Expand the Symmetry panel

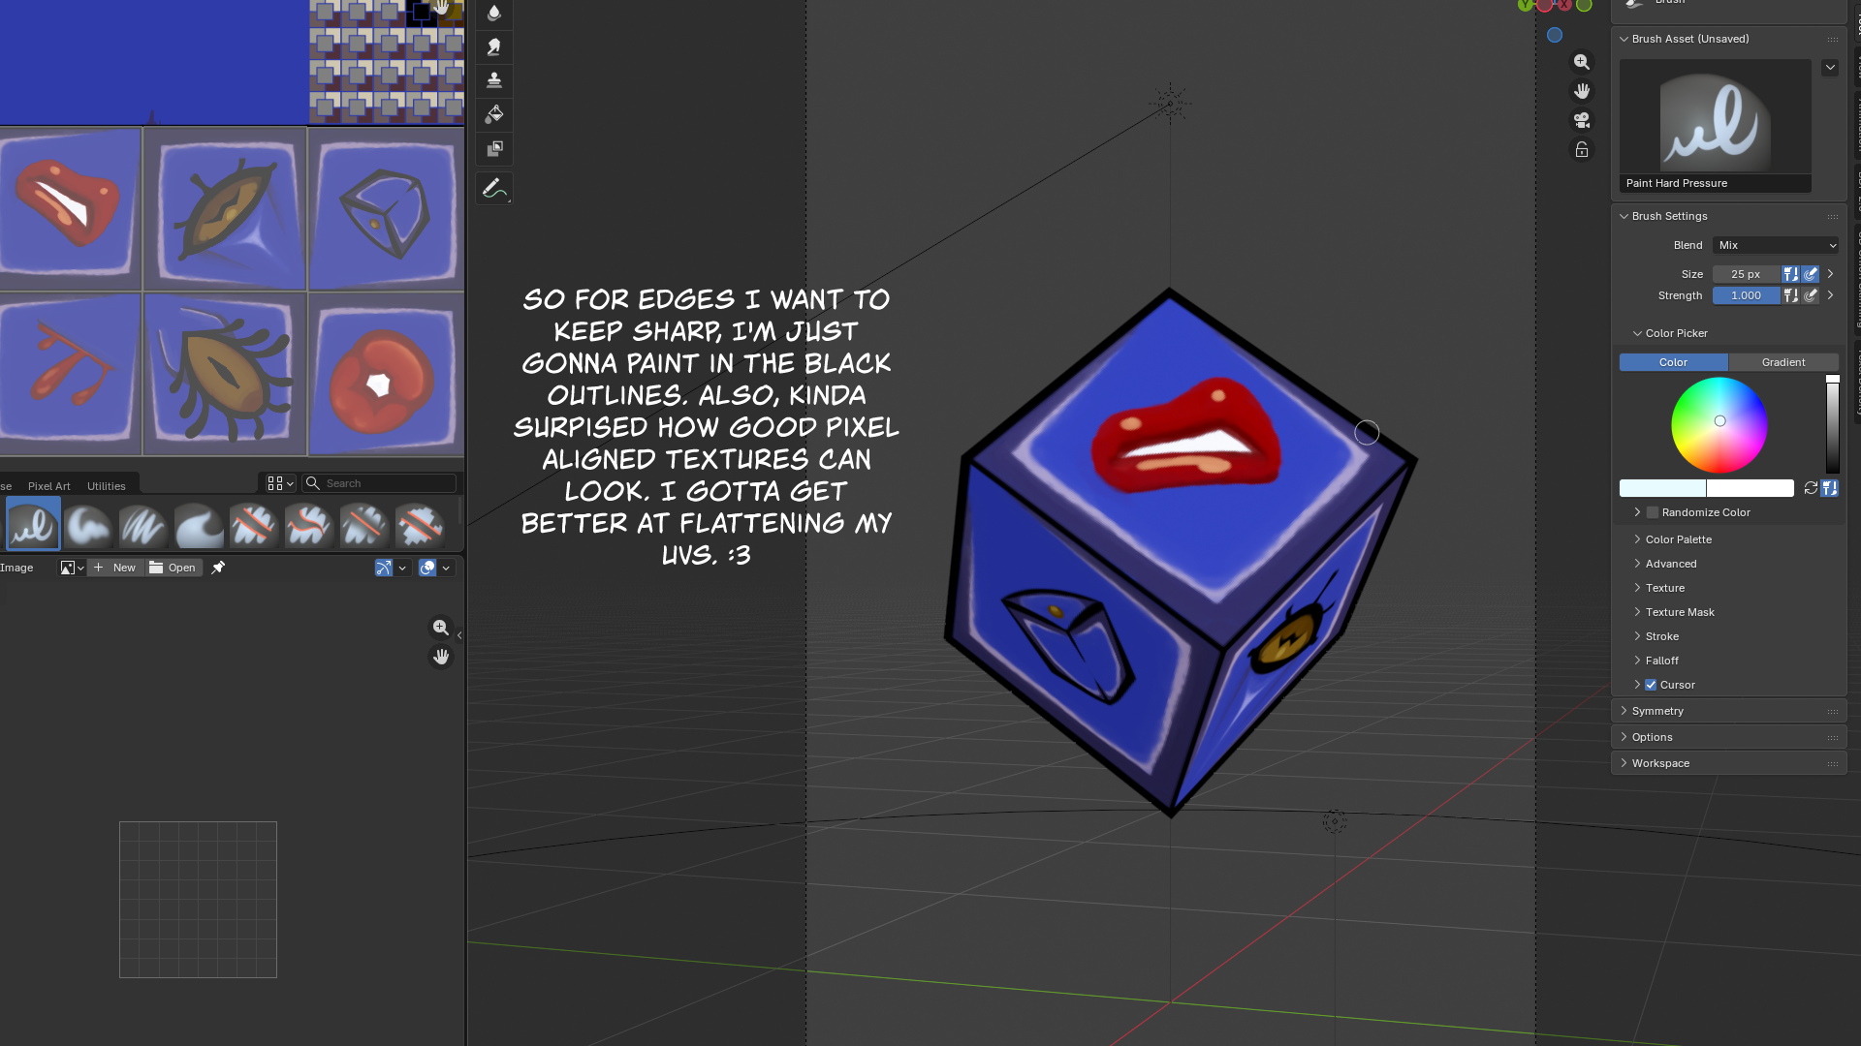tap(1657, 711)
